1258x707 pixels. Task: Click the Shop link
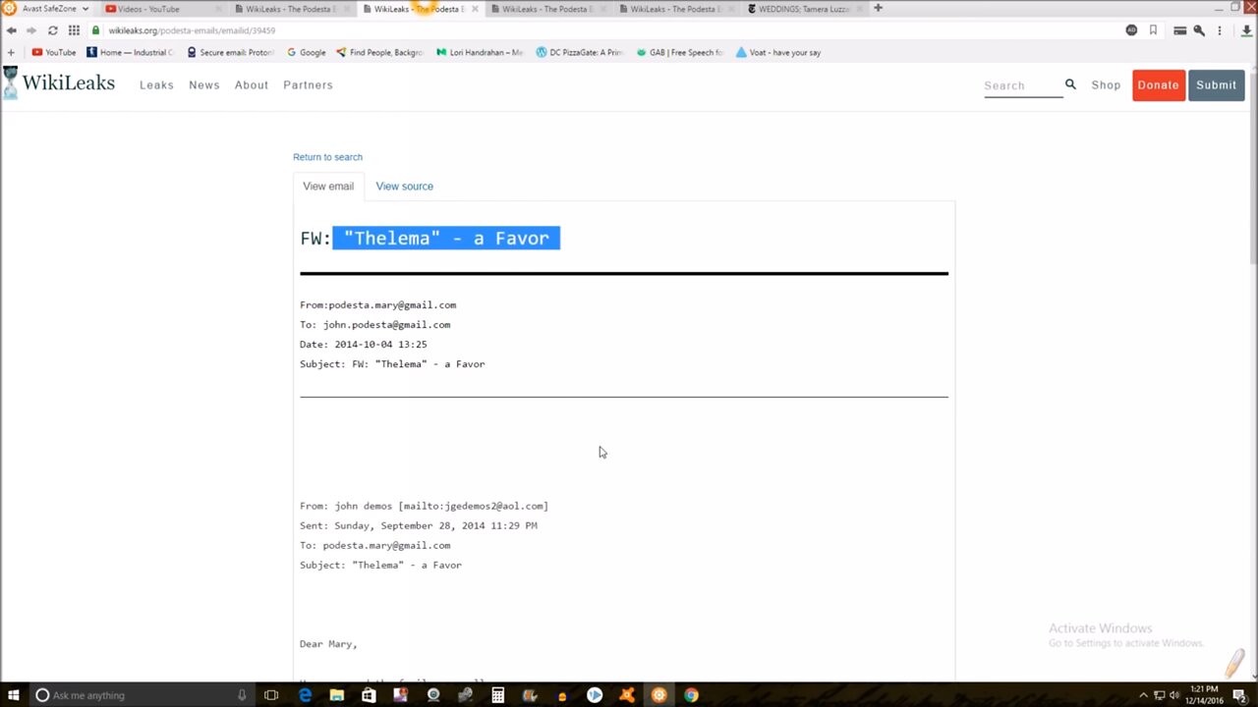[1106, 84]
